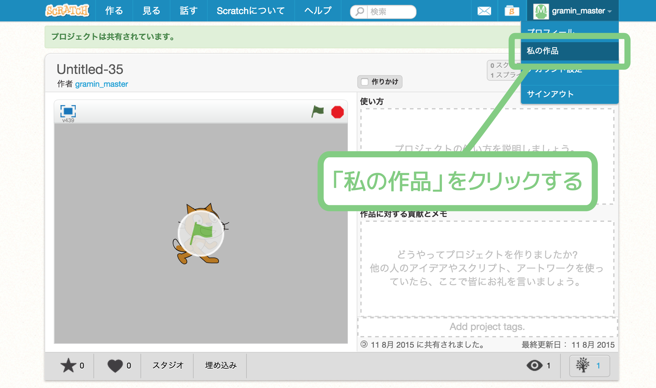Click the copyright icon beside shared date
Screen dimensions: 656x388
click(364, 344)
